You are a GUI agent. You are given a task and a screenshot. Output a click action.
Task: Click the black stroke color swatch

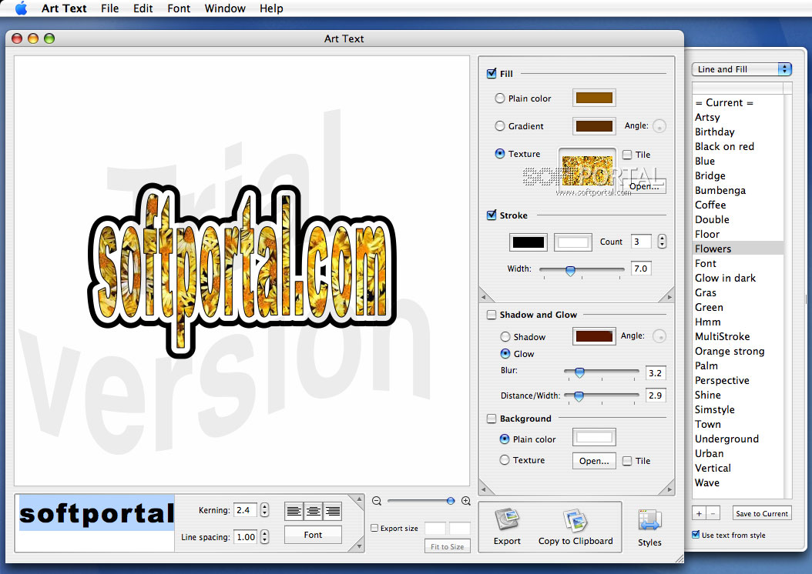(528, 242)
